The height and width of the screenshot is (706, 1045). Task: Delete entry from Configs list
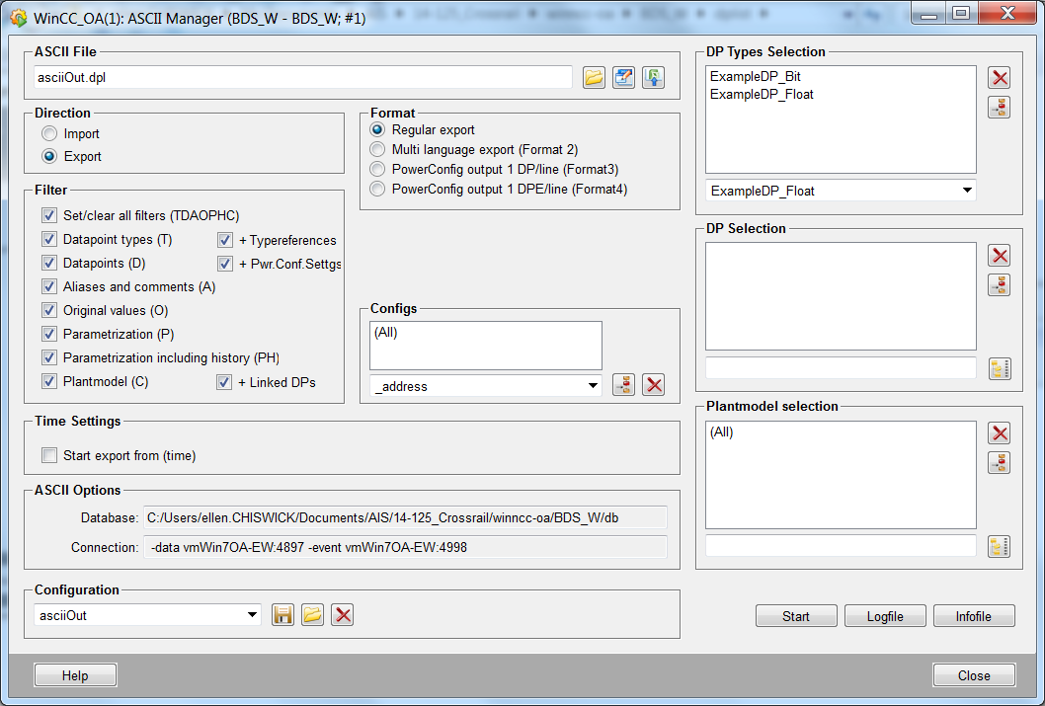click(x=653, y=386)
